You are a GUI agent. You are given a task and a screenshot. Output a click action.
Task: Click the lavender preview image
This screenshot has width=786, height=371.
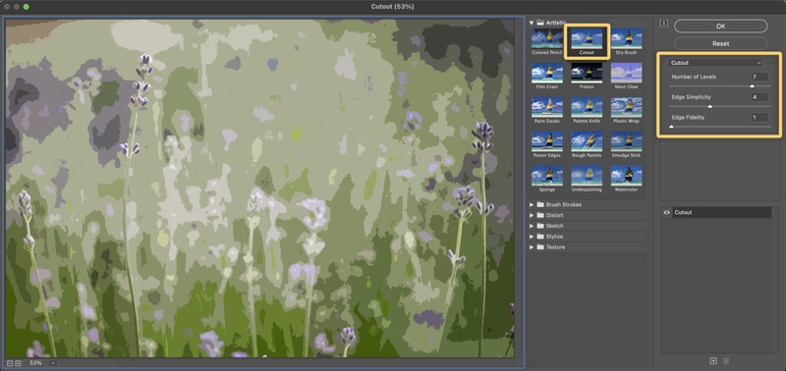tap(259, 188)
